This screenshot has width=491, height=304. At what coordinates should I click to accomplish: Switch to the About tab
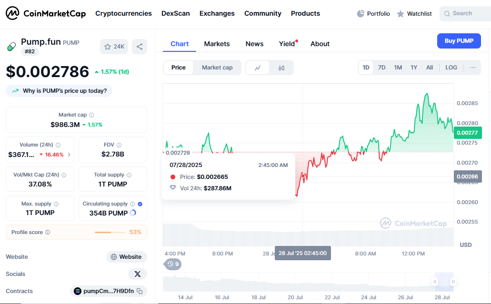click(320, 44)
